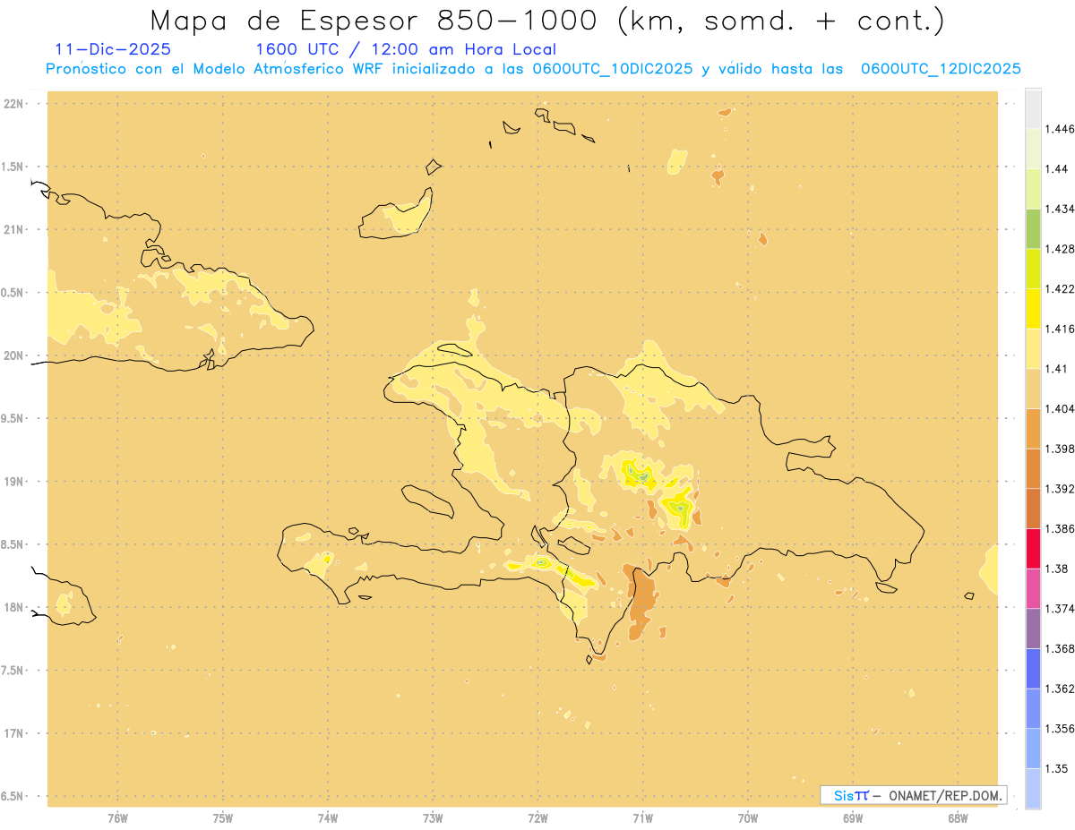Click the colorbar value 1.374
Viewport: 1075px width, 830px height.
pos(1061,609)
